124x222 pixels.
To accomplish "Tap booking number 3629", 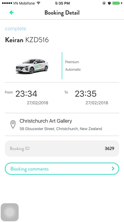I will (x=110, y=149).
